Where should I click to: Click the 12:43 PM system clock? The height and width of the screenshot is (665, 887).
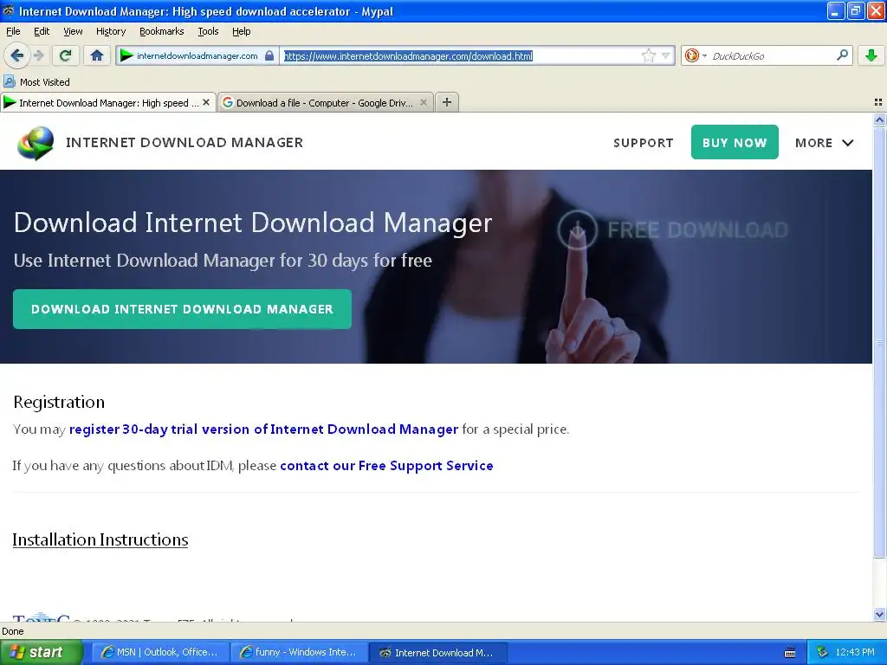pos(855,652)
